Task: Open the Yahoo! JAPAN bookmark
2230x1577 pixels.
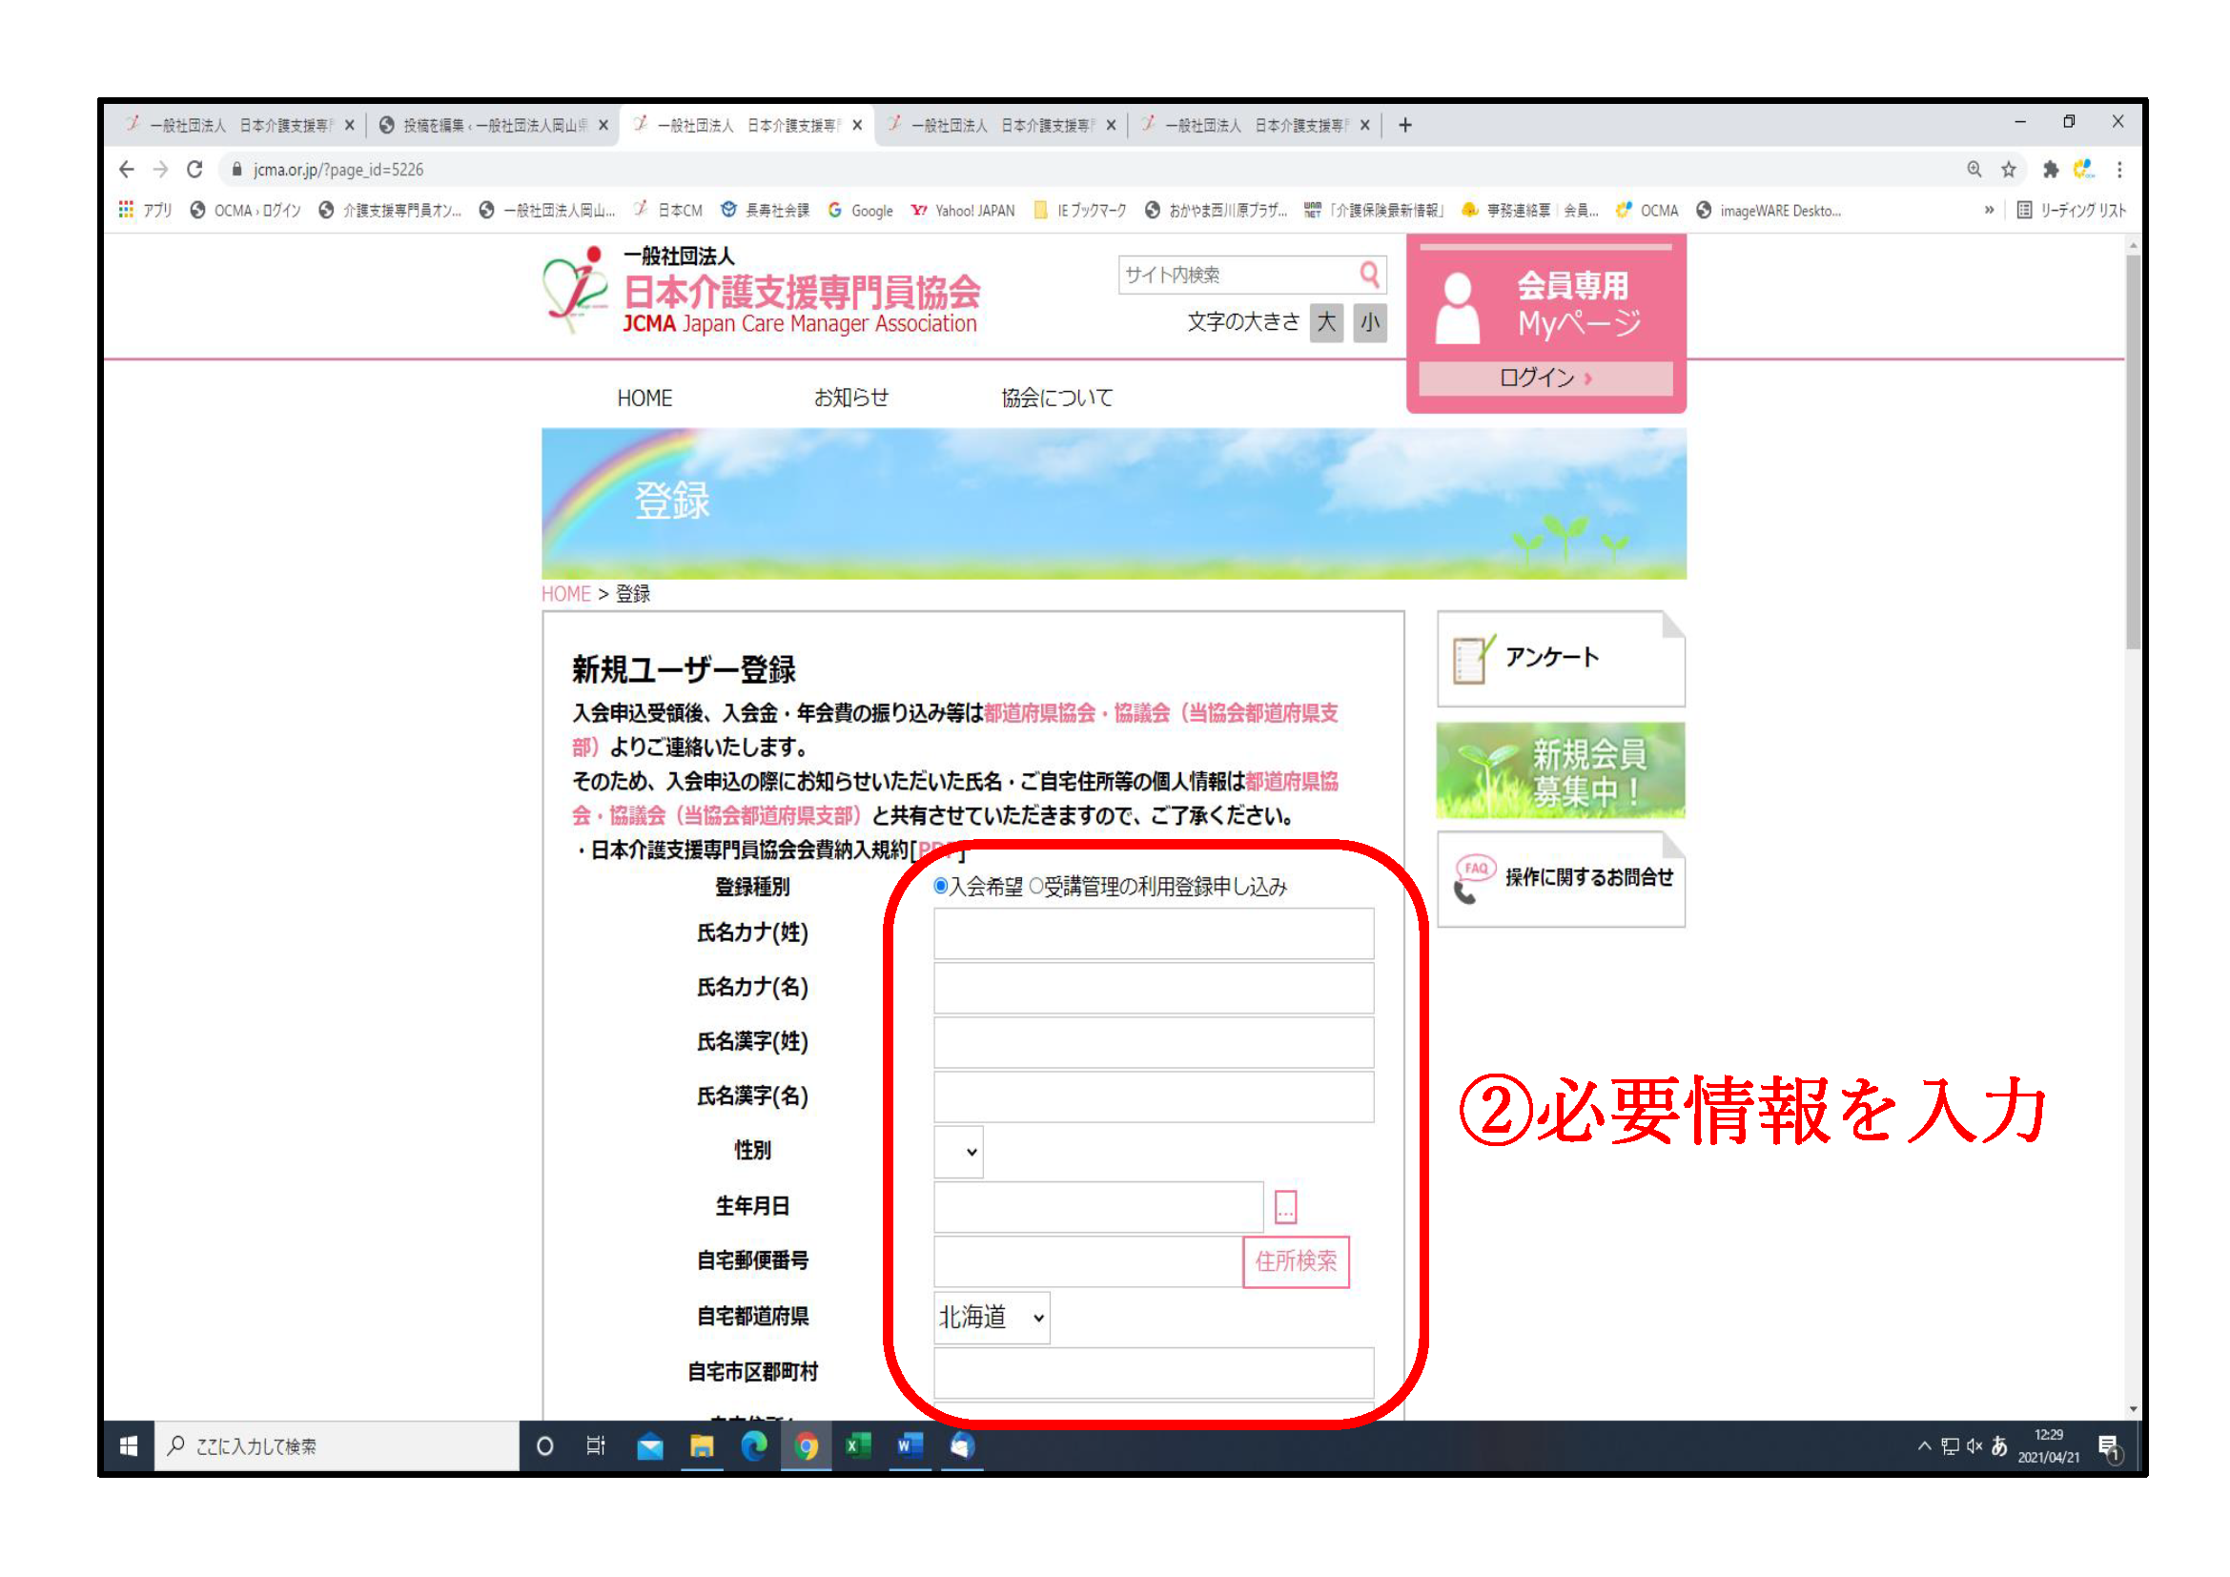Action: point(963,210)
